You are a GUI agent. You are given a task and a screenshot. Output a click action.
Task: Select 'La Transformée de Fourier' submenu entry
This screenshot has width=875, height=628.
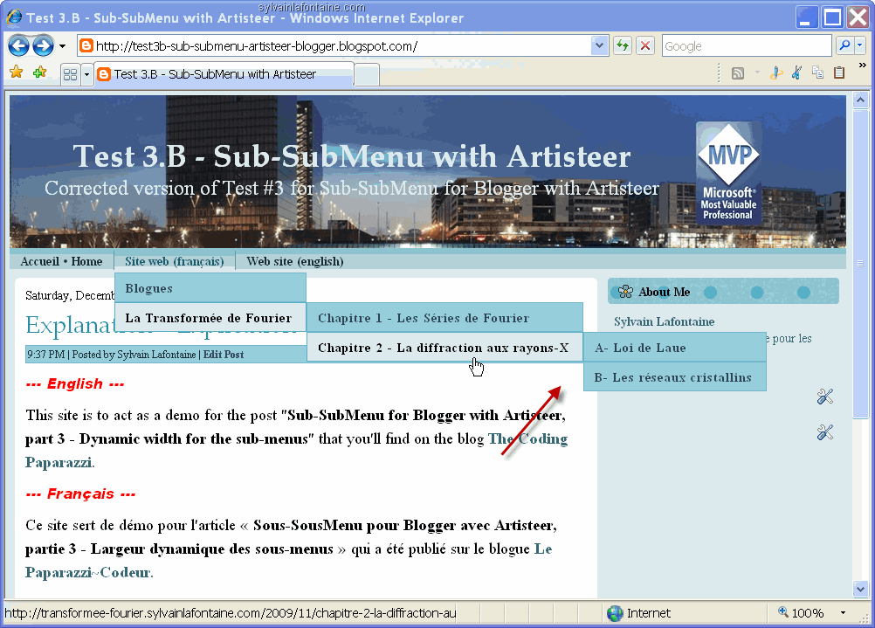pyautogui.click(x=210, y=318)
